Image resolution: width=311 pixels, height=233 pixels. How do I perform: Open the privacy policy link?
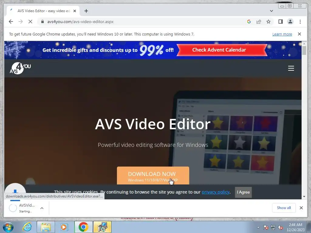click(x=215, y=192)
